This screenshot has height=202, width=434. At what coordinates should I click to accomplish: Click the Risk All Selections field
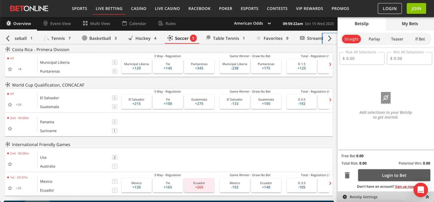click(x=362, y=58)
